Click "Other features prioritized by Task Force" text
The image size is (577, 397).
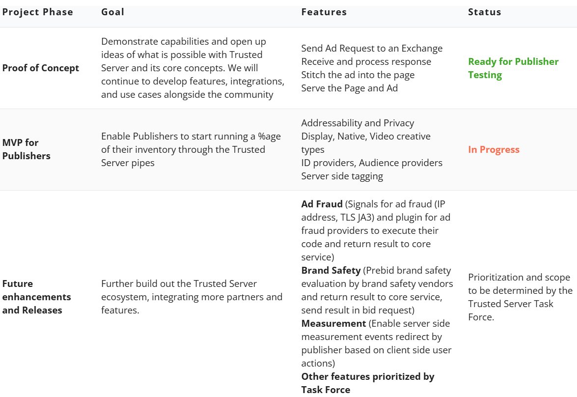pyautogui.click(x=367, y=383)
